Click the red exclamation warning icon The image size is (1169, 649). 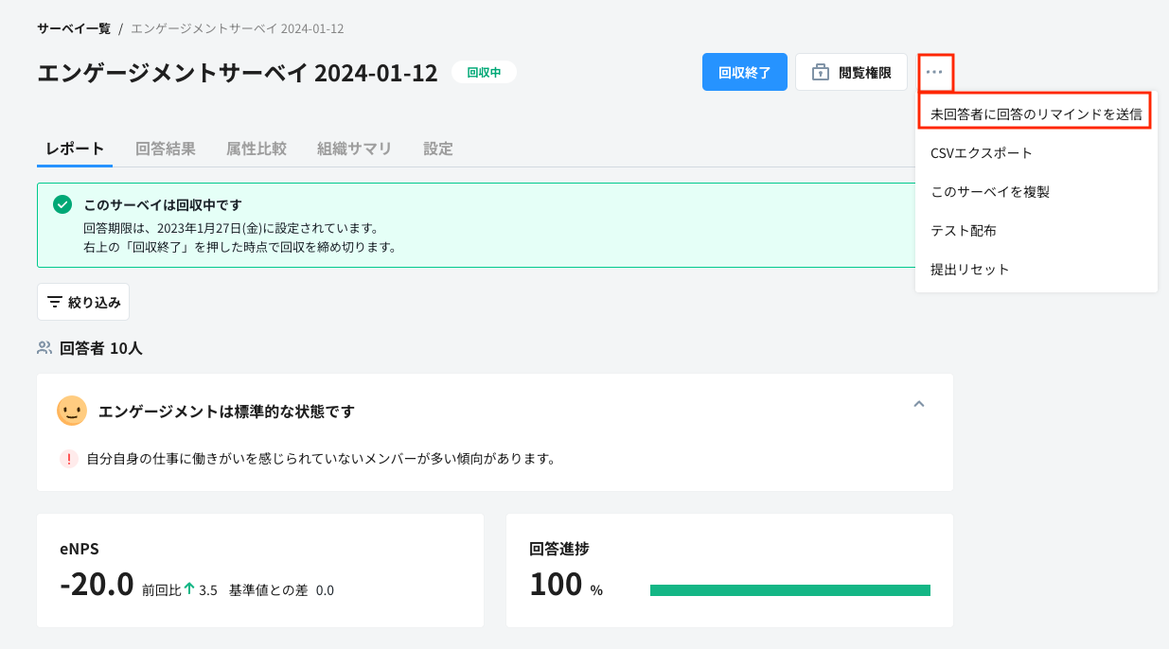click(68, 458)
